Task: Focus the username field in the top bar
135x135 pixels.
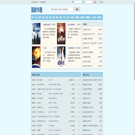Action: click(x=78, y=2)
